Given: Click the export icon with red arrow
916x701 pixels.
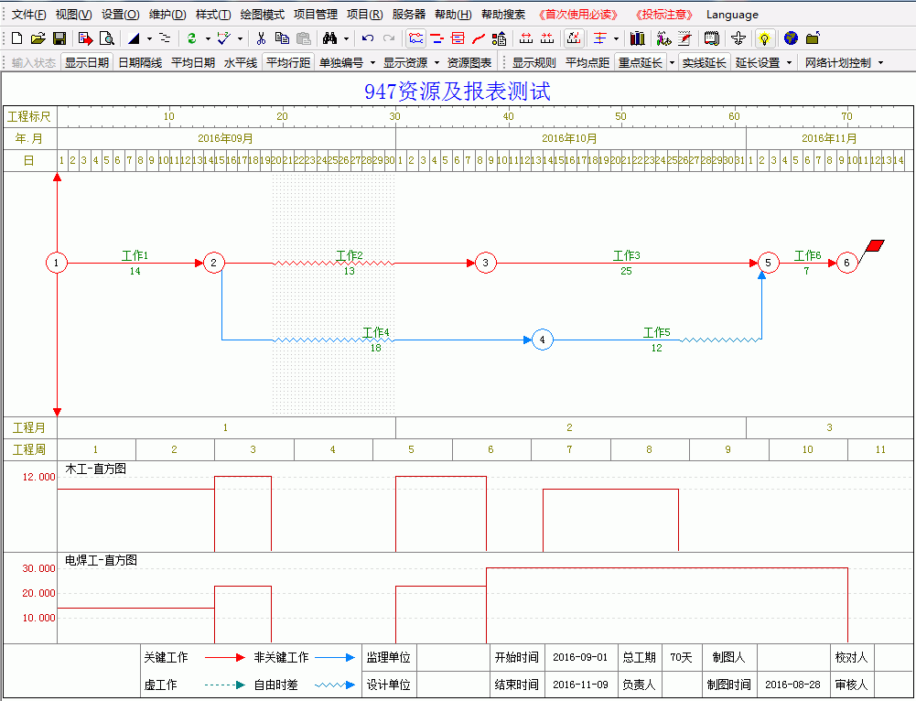Looking at the screenshot, I should pos(86,38).
